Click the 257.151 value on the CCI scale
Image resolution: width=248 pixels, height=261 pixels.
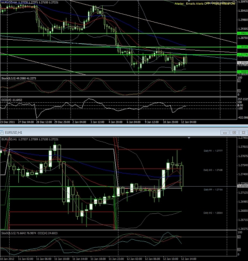[243, 99]
